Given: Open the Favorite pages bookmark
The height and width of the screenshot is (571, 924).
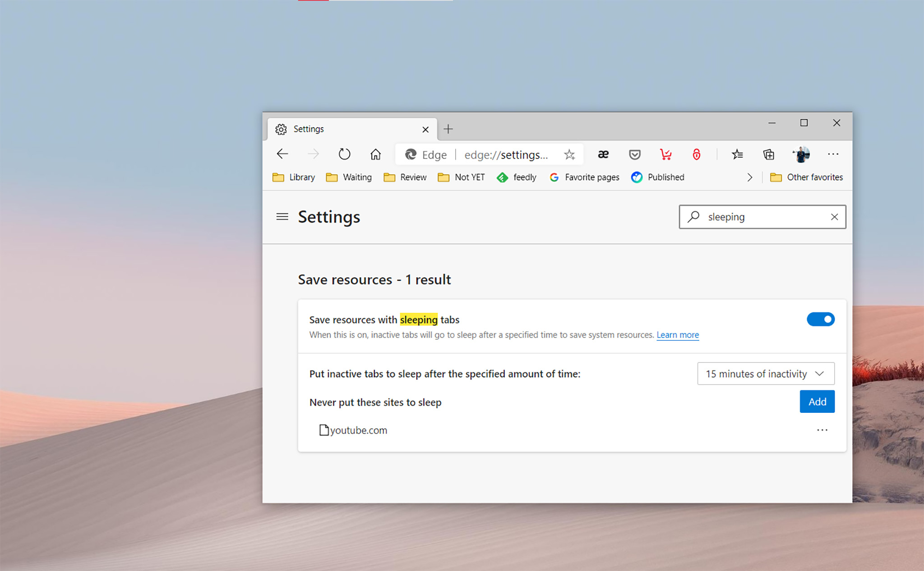Looking at the screenshot, I should tap(584, 177).
